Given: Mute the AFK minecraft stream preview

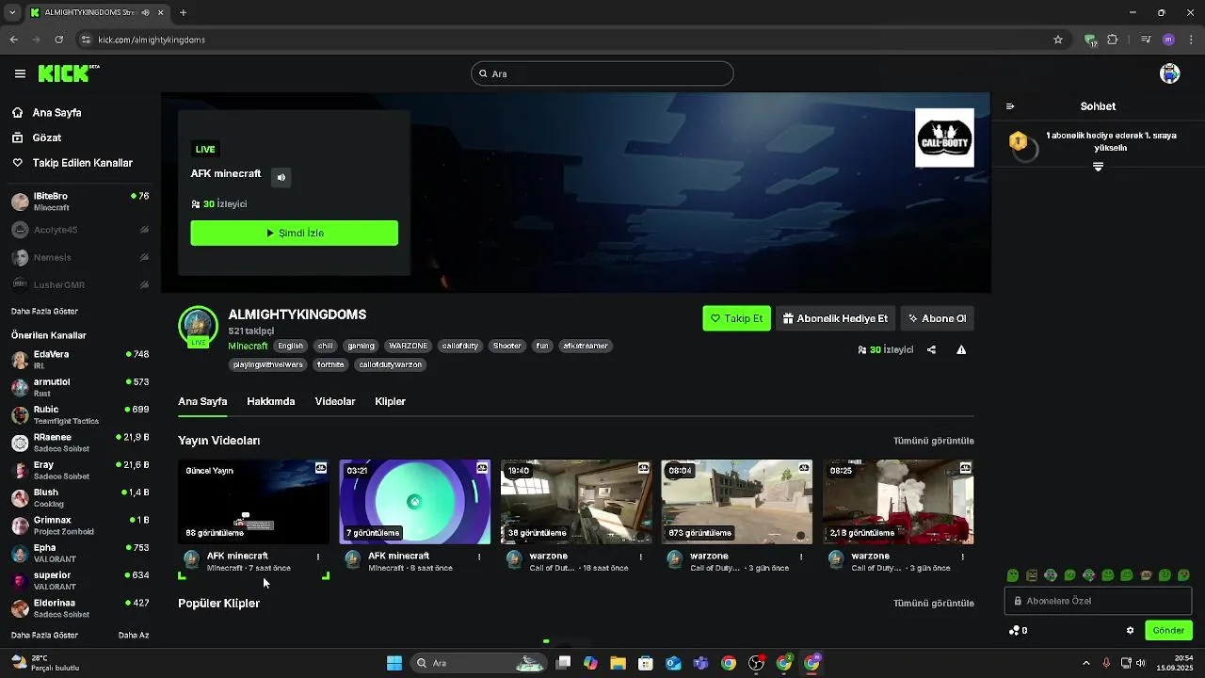Looking at the screenshot, I should point(281,177).
